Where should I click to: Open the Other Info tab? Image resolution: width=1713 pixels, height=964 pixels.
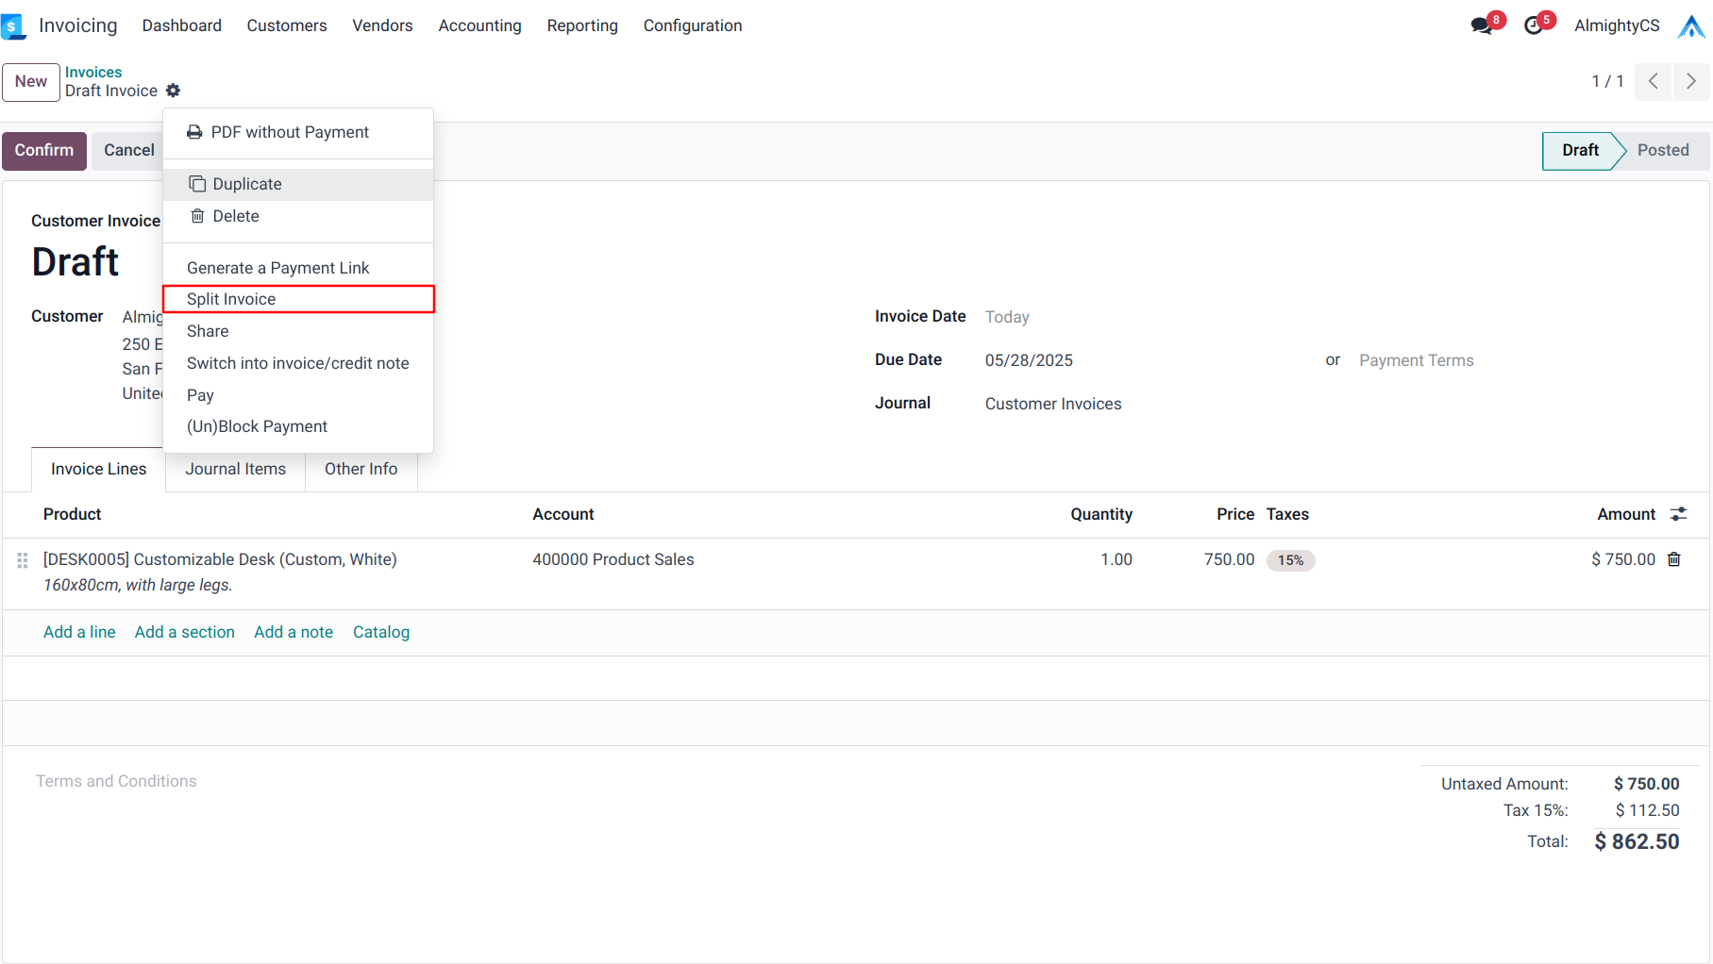click(361, 469)
